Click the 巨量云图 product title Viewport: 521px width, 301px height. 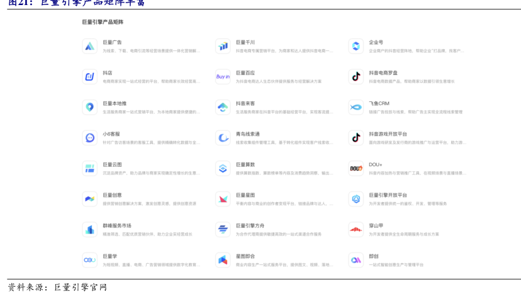coord(112,164)
